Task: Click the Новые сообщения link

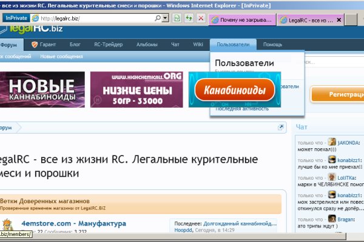Action: (x=61, y=56)
